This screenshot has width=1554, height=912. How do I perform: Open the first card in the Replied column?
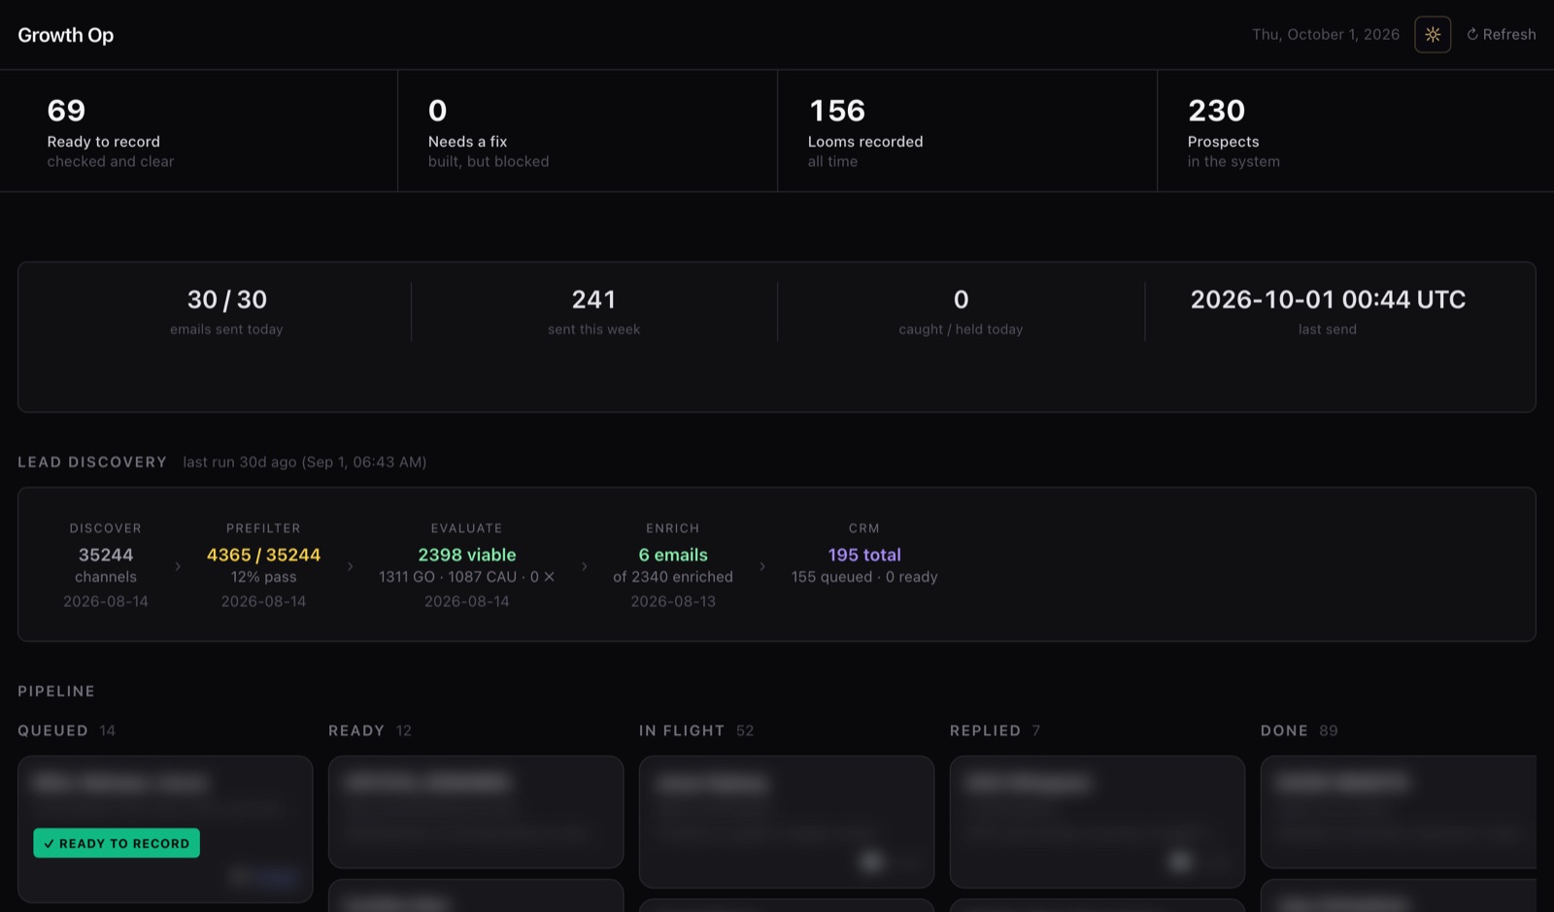pyautogui.click(x=1098, y=822)
